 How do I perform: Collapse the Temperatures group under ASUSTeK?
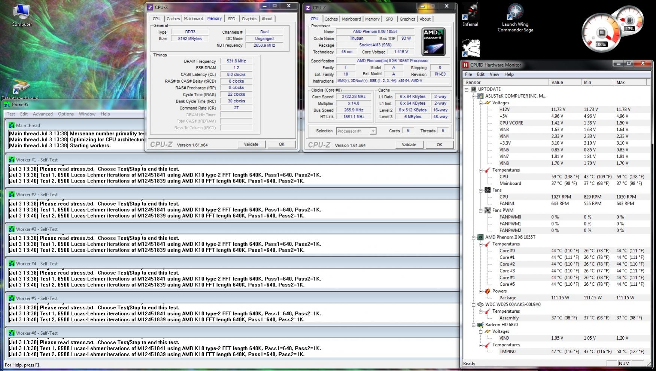[481, 170]
